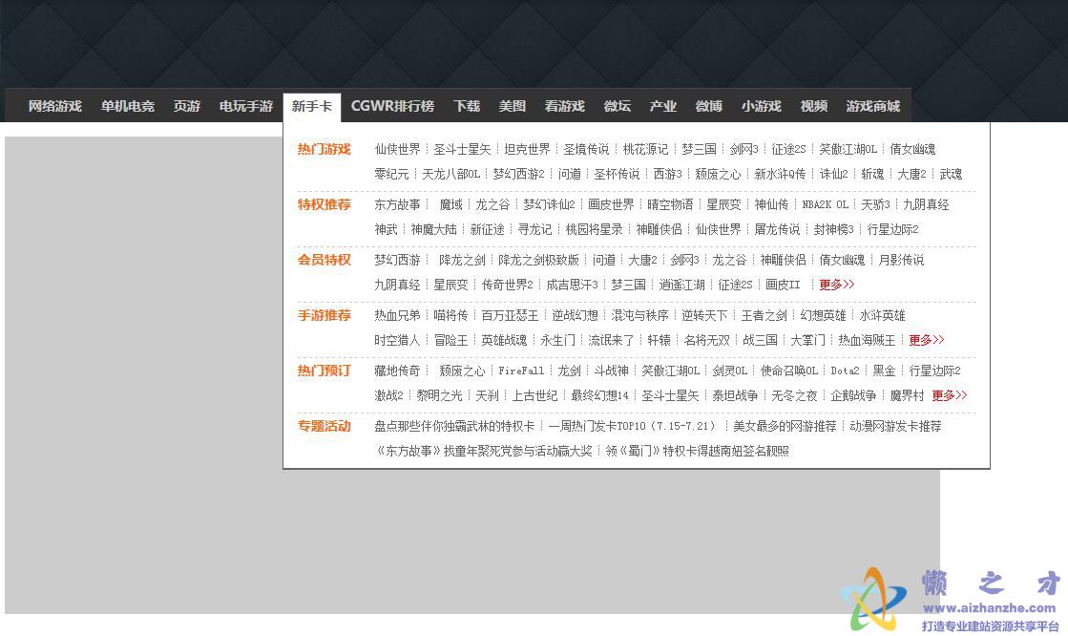Go to 小游戏 in the navigation bar
1068x636 pixels.
pyautogui.click(x=761, y=106)
